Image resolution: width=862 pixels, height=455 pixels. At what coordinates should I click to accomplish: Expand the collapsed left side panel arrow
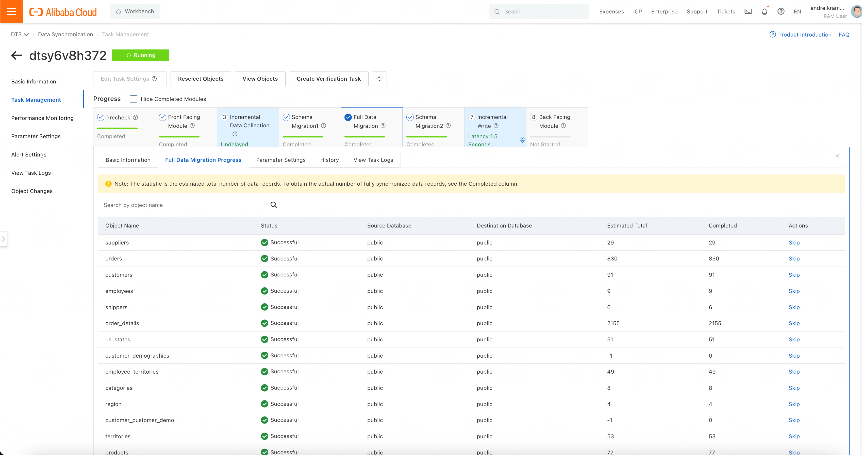point(3,239)
